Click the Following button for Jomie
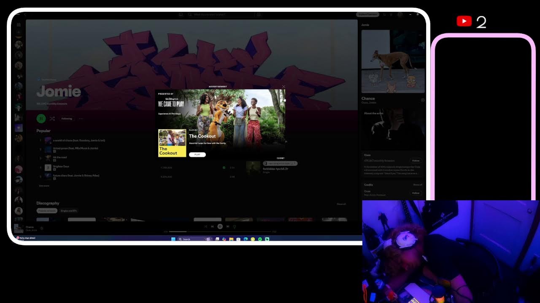The image size is (540, 303). pos(67,119)
